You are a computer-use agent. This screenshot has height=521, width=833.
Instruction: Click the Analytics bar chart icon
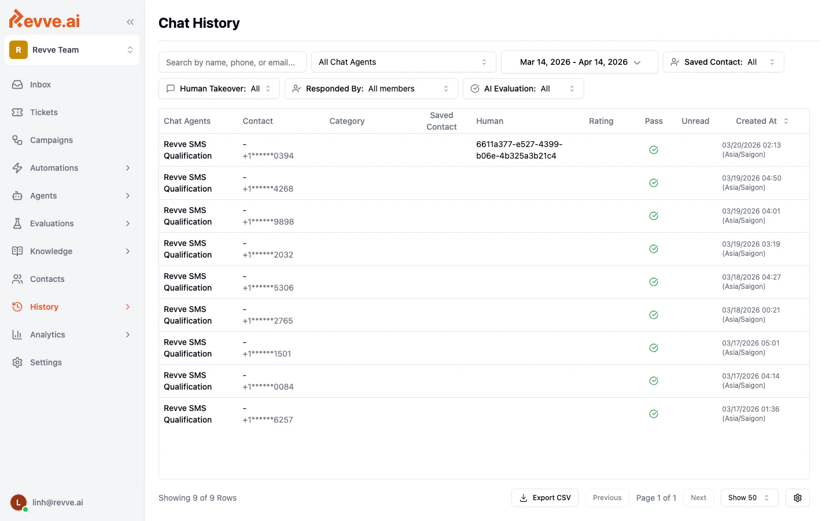point(17,335)
